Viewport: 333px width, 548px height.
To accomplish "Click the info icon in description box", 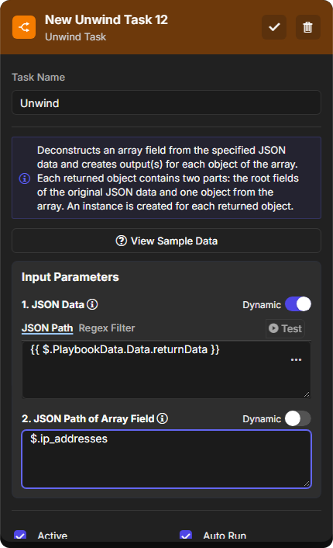I will [25, 179].
